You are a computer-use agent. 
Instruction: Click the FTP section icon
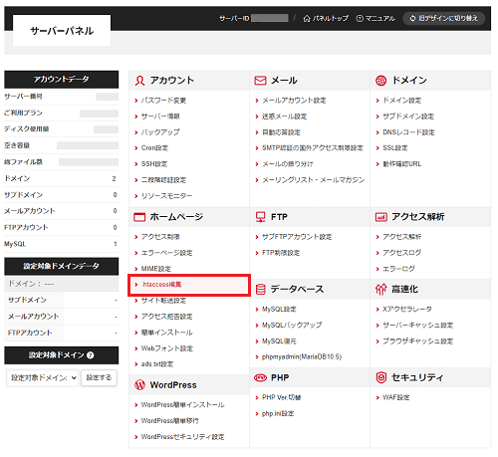click(261, 217)
